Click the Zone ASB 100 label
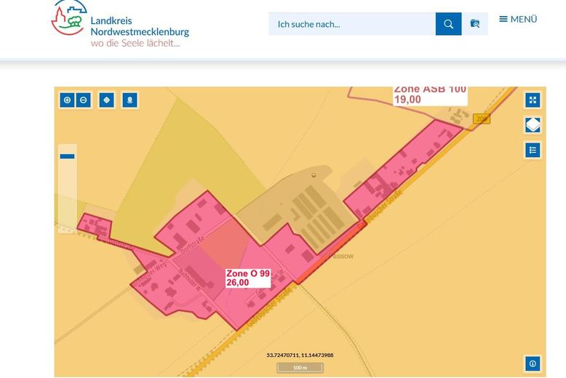Image resolution: width=566 pixels, height=378 pixels. pyautogui.click(x=429, y=94)
